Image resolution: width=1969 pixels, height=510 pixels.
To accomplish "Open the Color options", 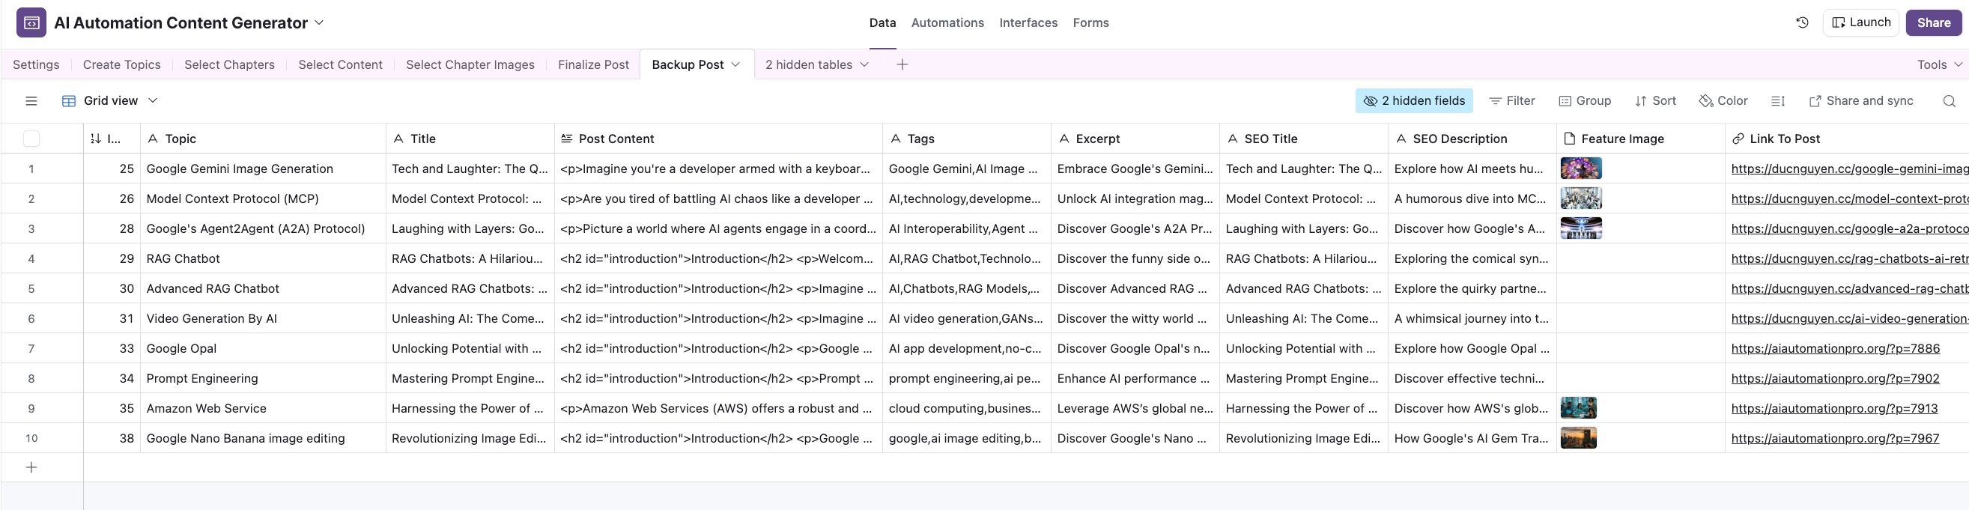I will coord(1723,101).
